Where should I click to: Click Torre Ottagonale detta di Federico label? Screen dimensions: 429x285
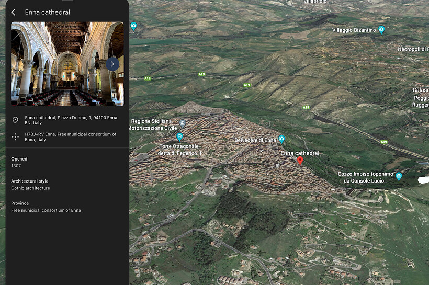(x=180, y=150)
